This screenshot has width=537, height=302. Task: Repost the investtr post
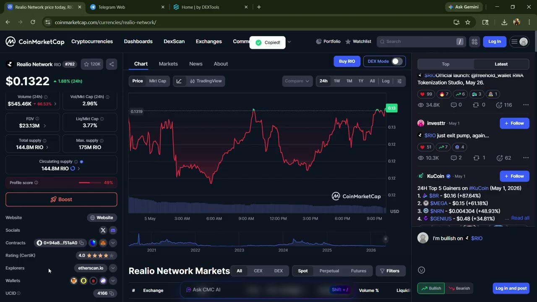click(x=479, y=158)
